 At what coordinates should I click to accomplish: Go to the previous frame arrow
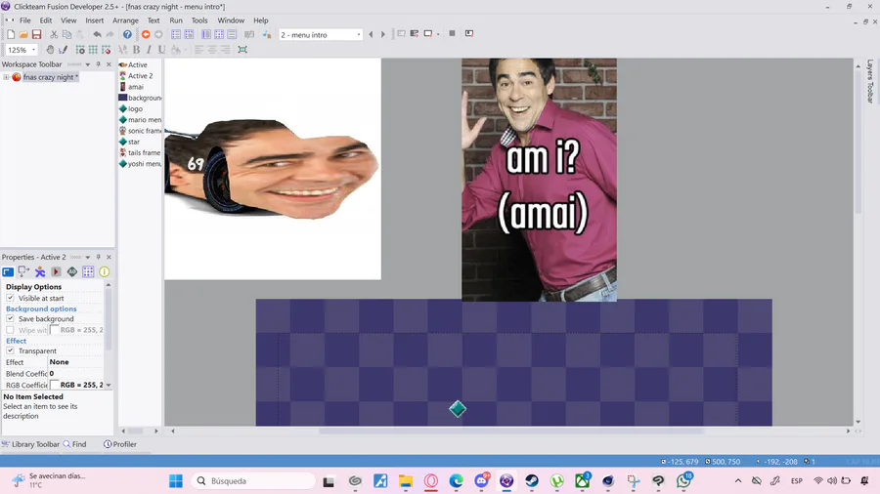click(x=371, y=35)
